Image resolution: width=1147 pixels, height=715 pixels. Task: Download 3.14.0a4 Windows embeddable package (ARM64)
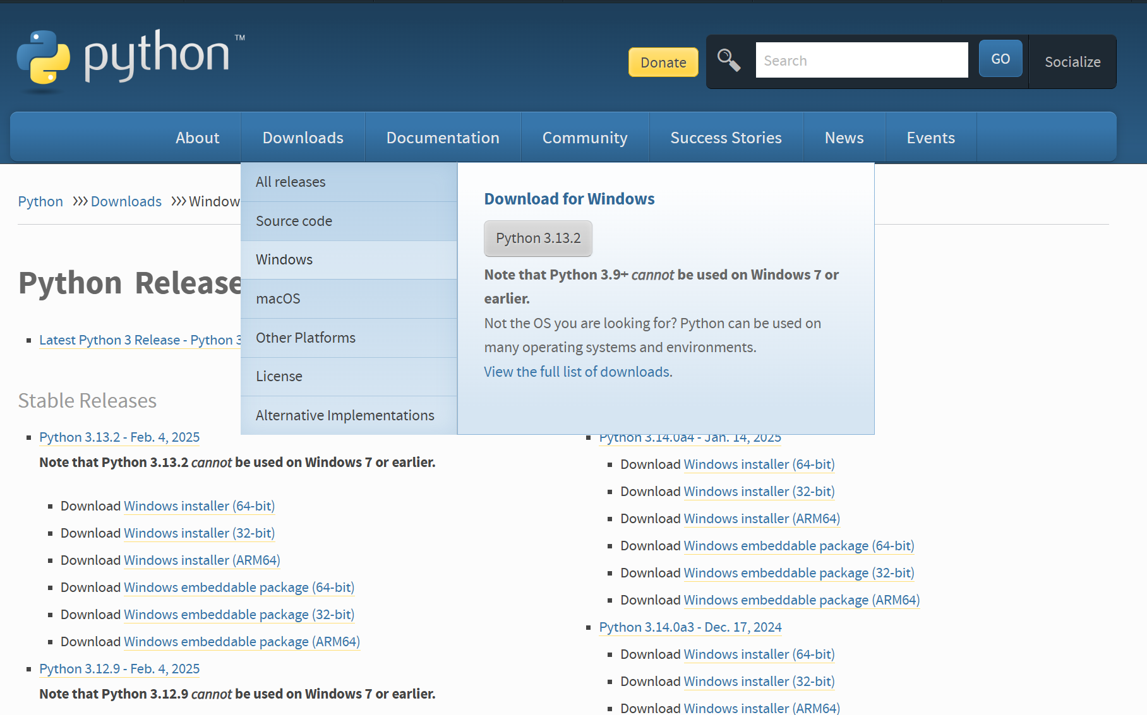click(x=802, y=600)
